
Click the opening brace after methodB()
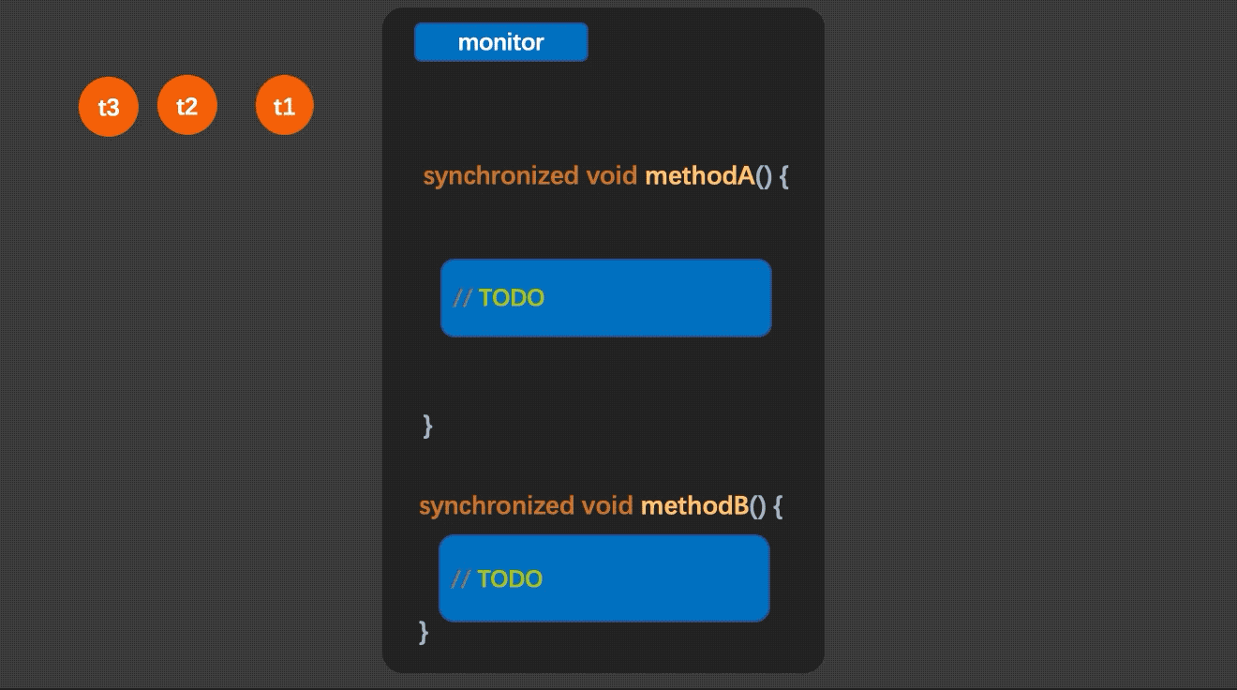(x=779, y=506)
